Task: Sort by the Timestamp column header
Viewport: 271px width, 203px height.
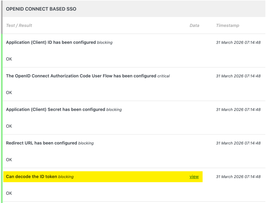Action: [228, 25]
